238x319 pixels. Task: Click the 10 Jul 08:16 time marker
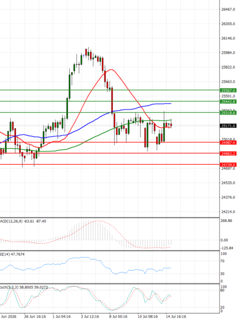(148, 317)
